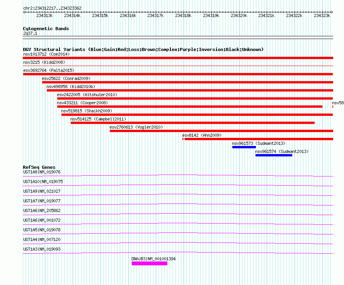344x285 pixels.
Task: Select the nsv3215 (Kidd2008) variant label
Action: (x=44, y=62)
